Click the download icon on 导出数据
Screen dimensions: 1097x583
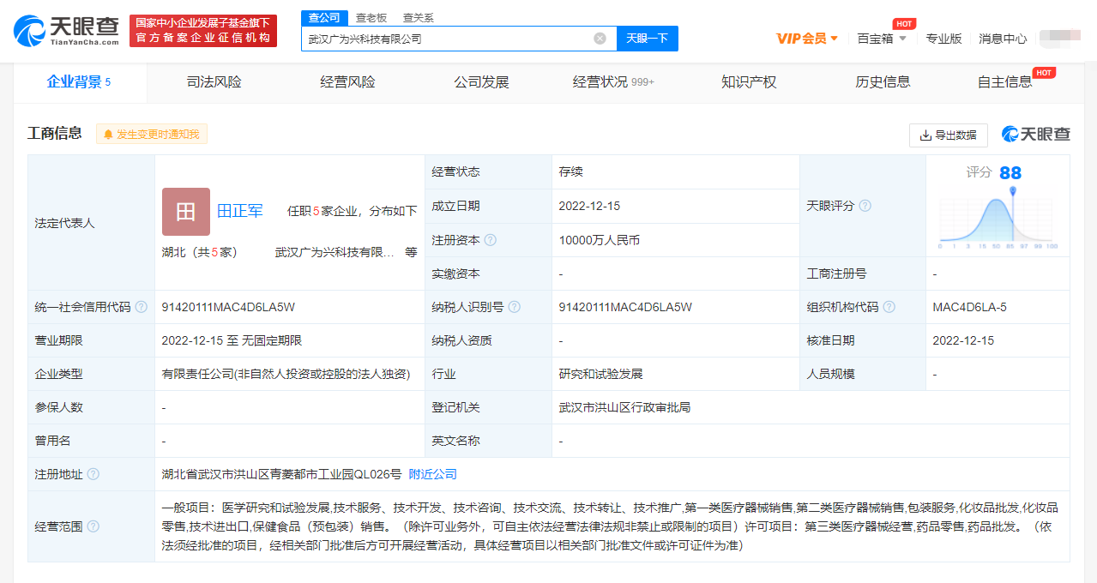(x=925, y=135)
